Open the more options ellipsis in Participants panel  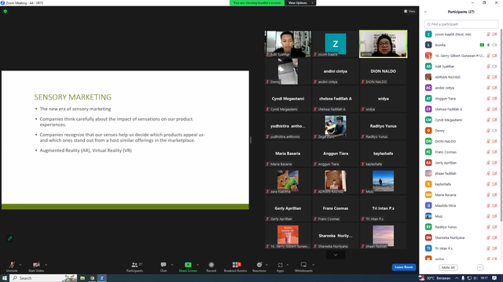pyautogui.click(x=480, y=267)
